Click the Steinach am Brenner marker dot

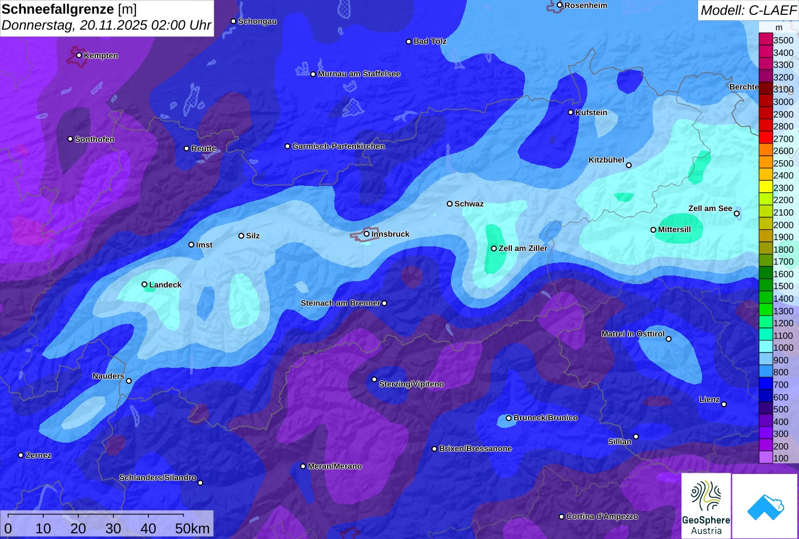[x=384, y=303]
